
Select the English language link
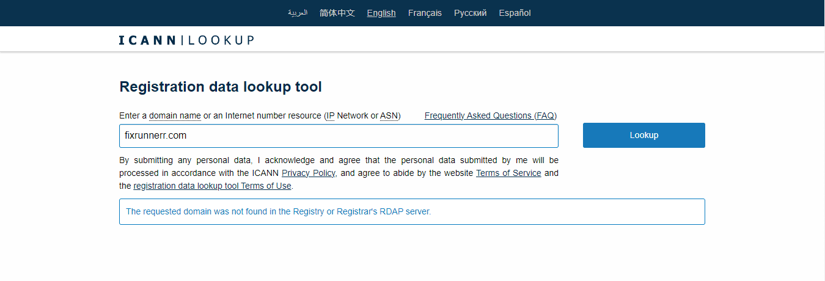(x=381, y=13)
